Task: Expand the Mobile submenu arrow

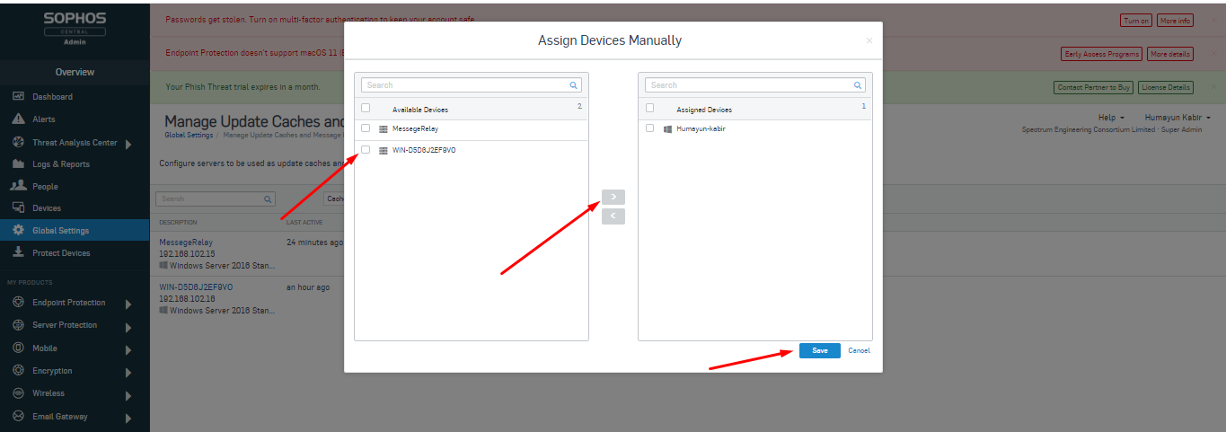Action: [128, 349]
